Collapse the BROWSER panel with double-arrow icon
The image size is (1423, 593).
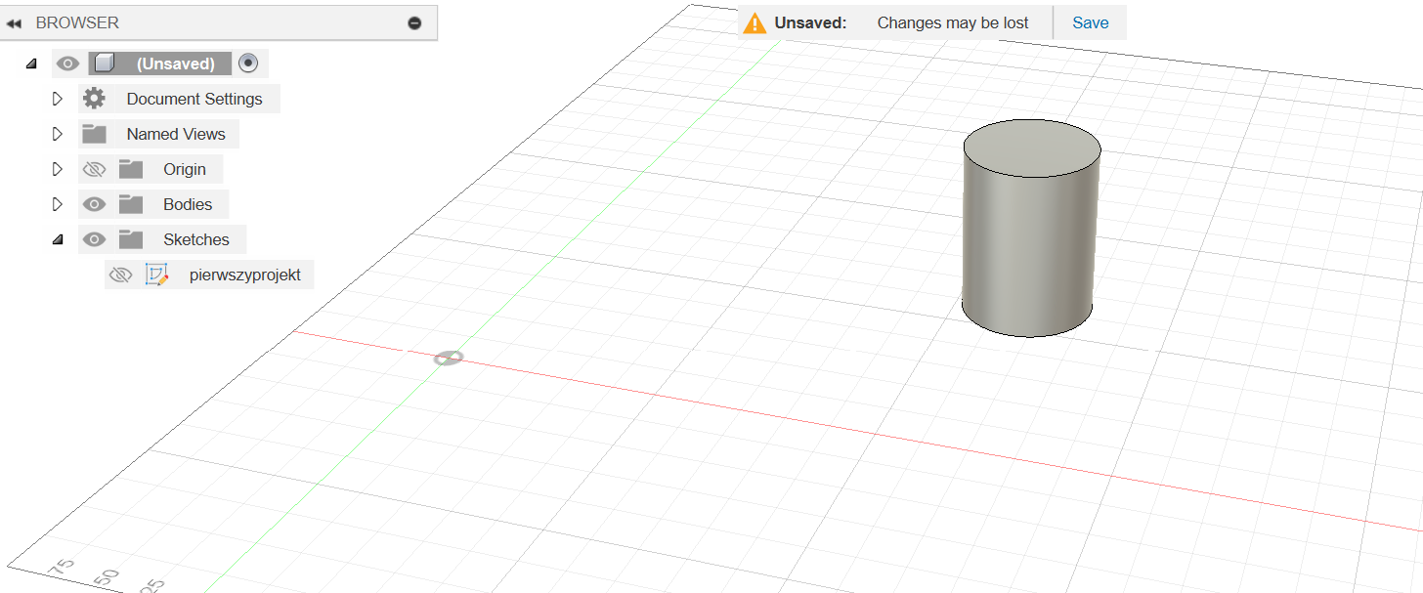14,22
